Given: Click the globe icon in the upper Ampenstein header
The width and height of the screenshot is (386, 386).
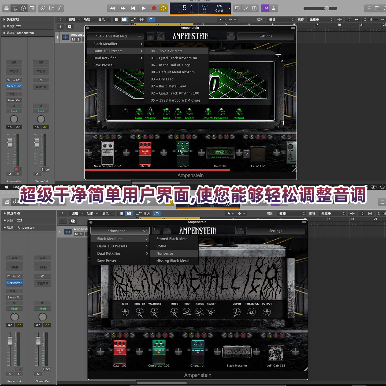Looking at the screenshot, I should pyautogui.click(x=161, y=36).
